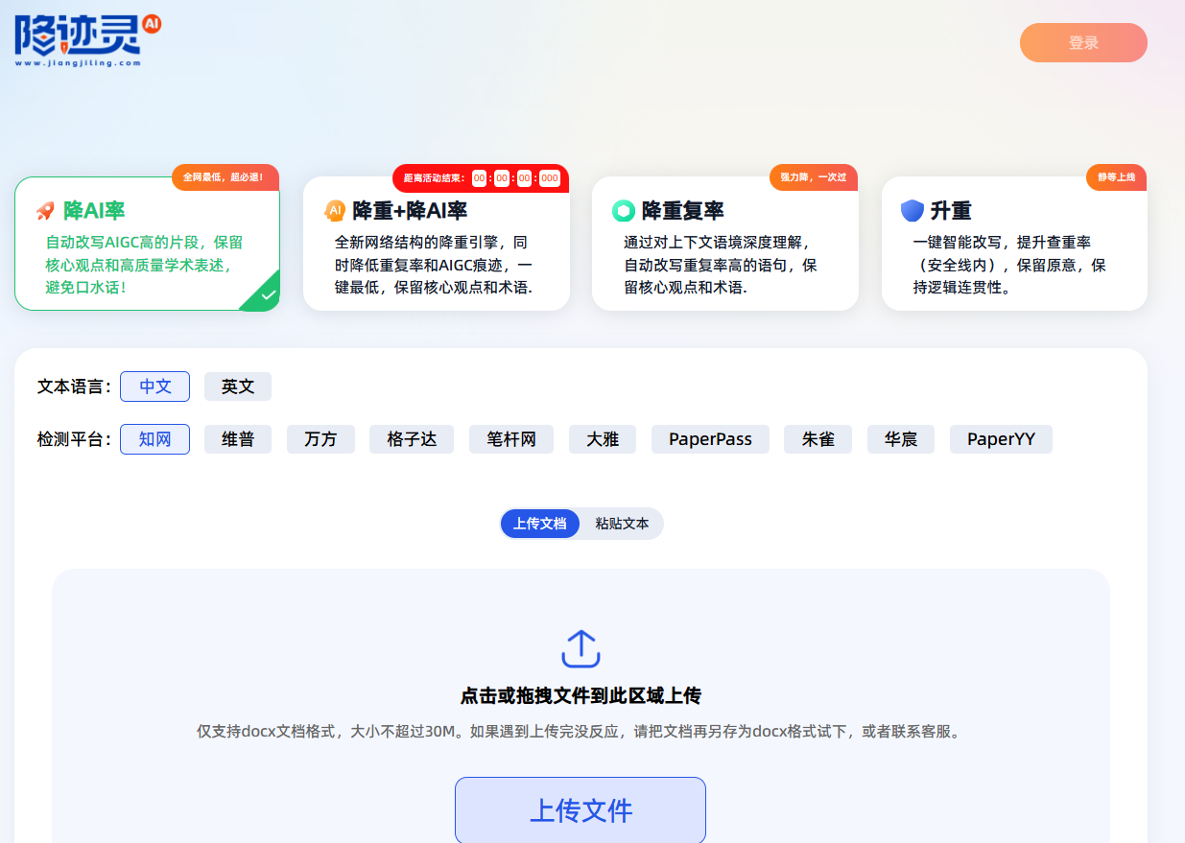Click the 距离活动结束 countdown badge

point(481,178)
